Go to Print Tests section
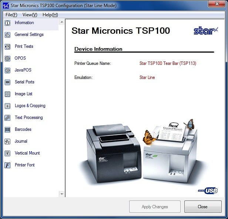 pos(24,46)
